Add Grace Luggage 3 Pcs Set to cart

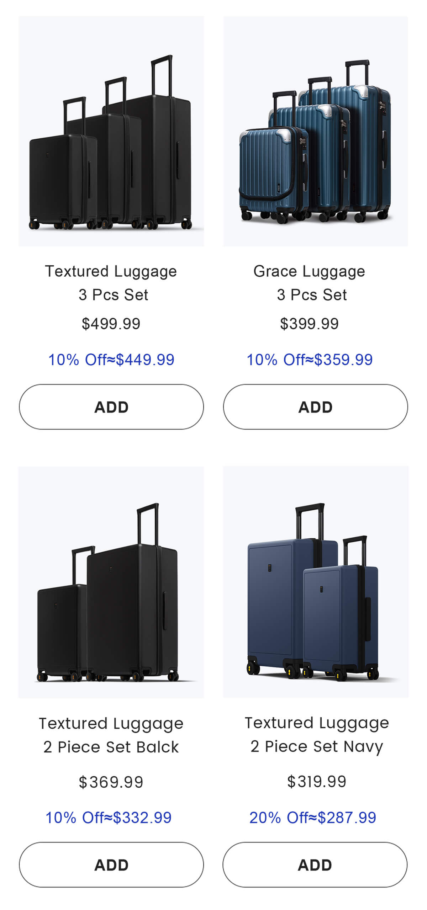pyautogui.click(x=315, y=407)
